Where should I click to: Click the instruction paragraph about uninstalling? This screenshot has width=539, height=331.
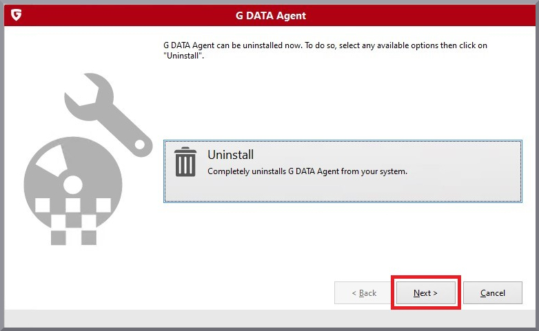click(x=325, y=50)
